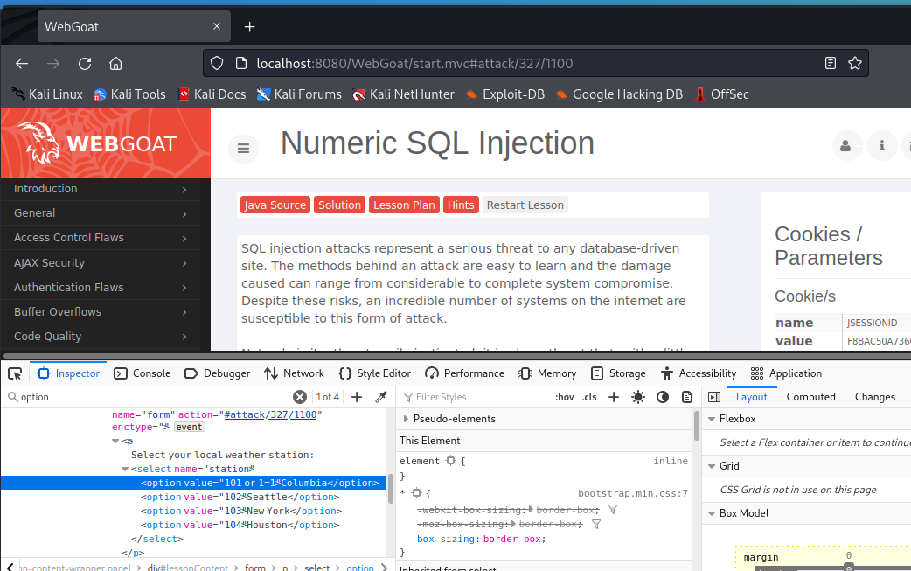Clear the 'option' search in Inspector
The image size is (911, 571).
pyautogui.click(x=299, y=397)
